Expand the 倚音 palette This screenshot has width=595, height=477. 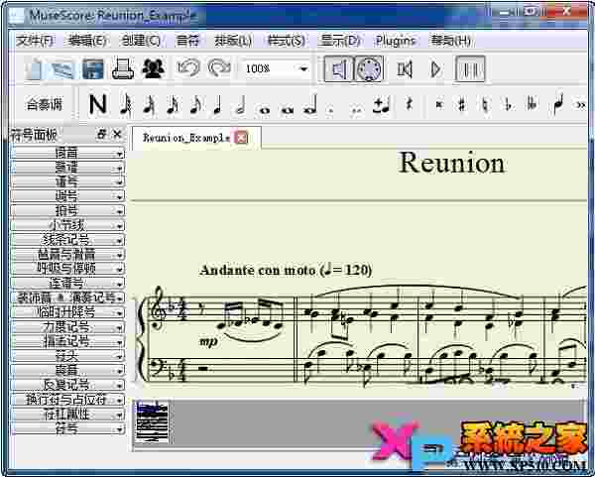coord(67,153)
